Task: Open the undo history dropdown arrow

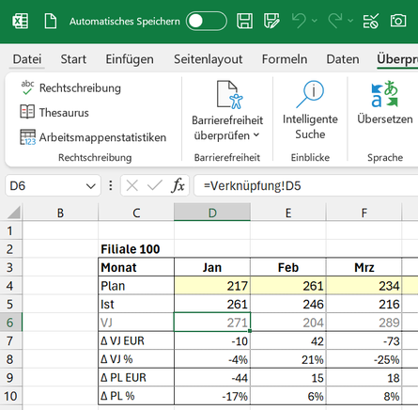Action: point(315,21)
